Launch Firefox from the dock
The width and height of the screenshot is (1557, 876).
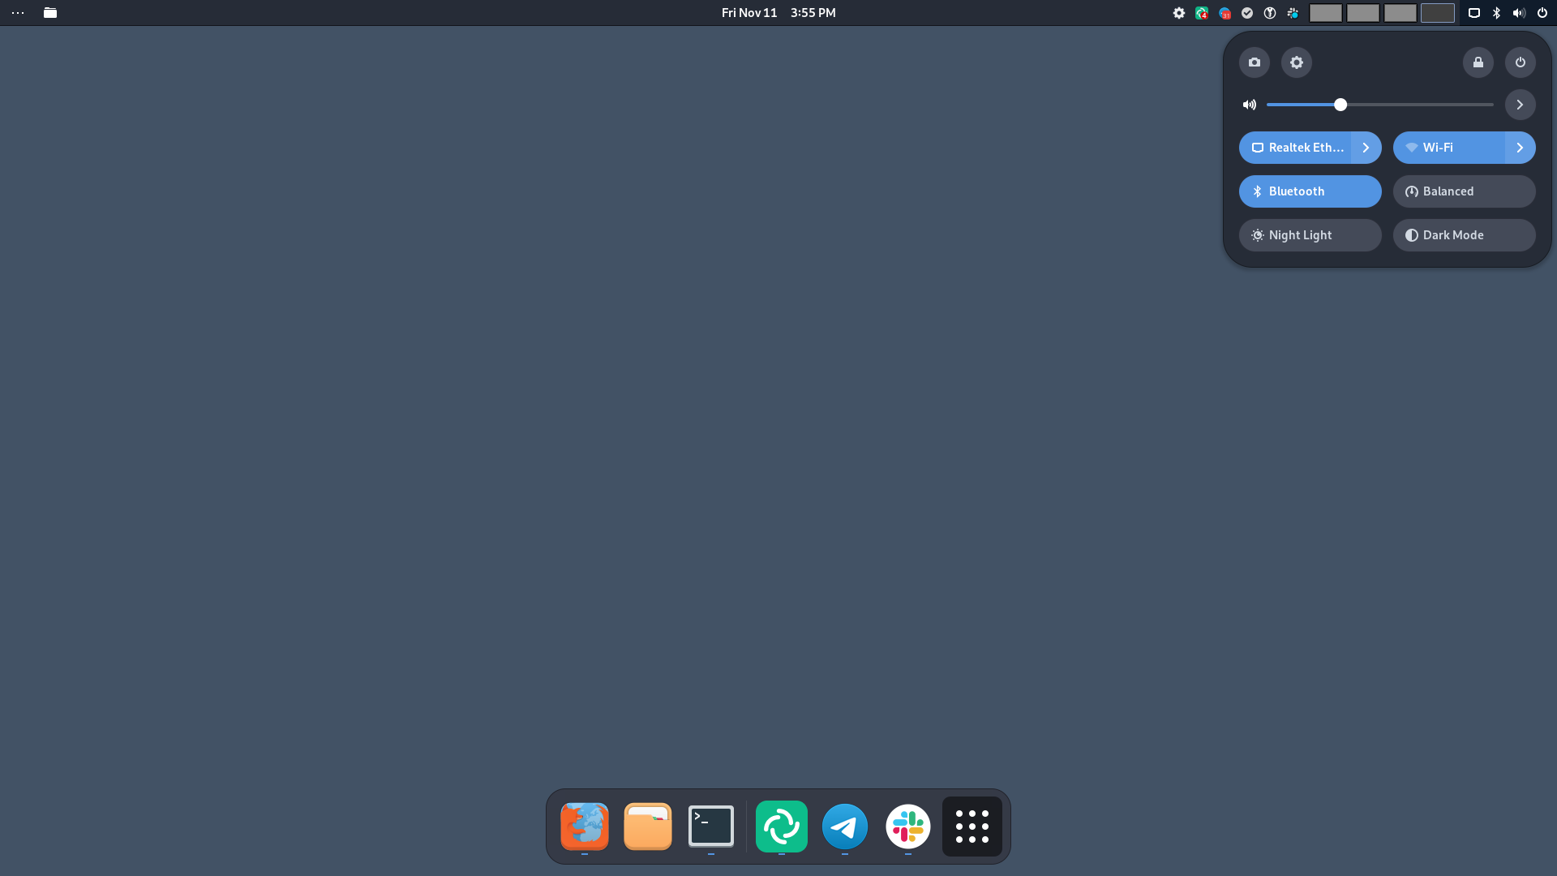click(584, 827)
